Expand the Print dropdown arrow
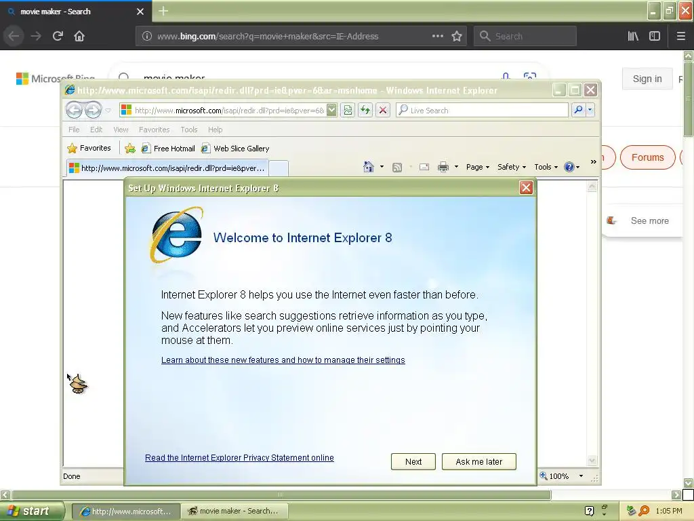 point(456,167)
